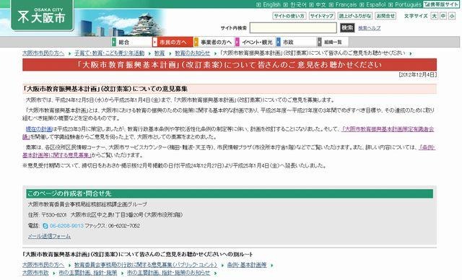Image resolution: width=462 pixels, height=280 pixels.
Task: Switch to the 中文 language version
Action: click(x=321, y=5)
